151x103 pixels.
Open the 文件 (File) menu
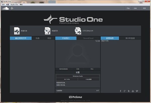(3, 5)
